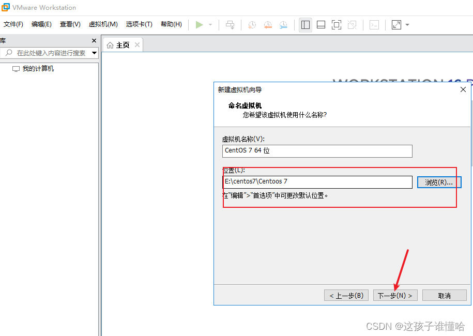Viewport: 473px width, 336px height.
Task: Click the < 上一步(B) button
Action: pyautogui.click(x=346, y=295)
